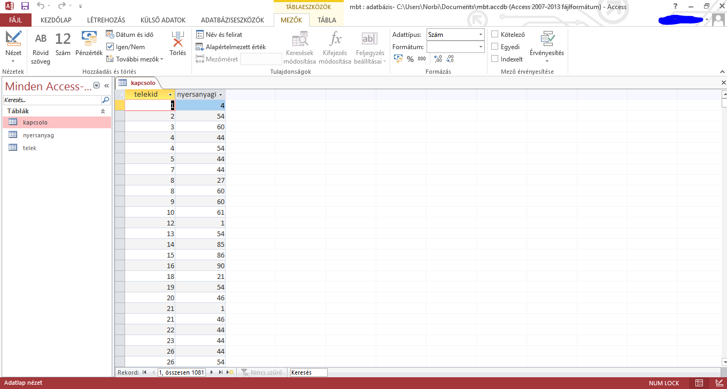
Task: Open the telekid column filter arrow
Action: click(x=171, y=95)
